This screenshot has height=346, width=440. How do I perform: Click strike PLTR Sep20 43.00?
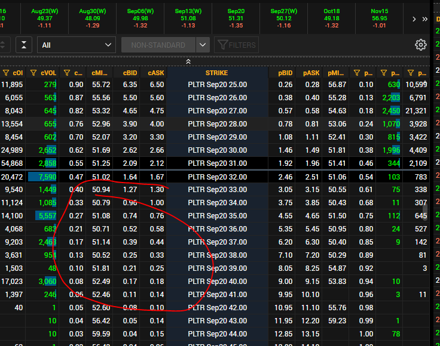pos(218,321)
